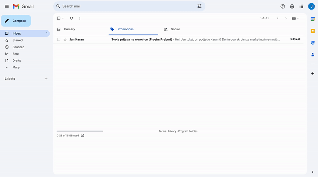Go to older messages arrow
Screen dimensions: 318x177
point(286,18)
